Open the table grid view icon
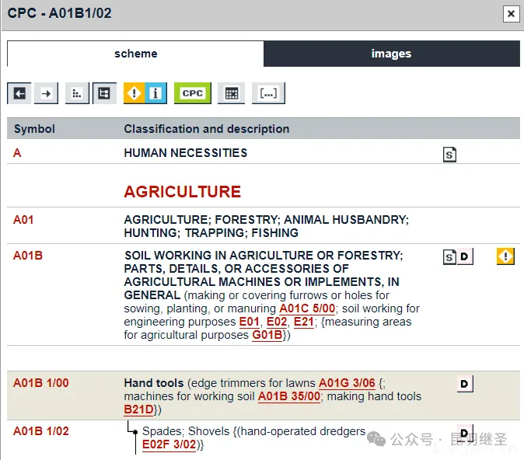This screenshot has width=524, height=460. (x=231, y=93)
